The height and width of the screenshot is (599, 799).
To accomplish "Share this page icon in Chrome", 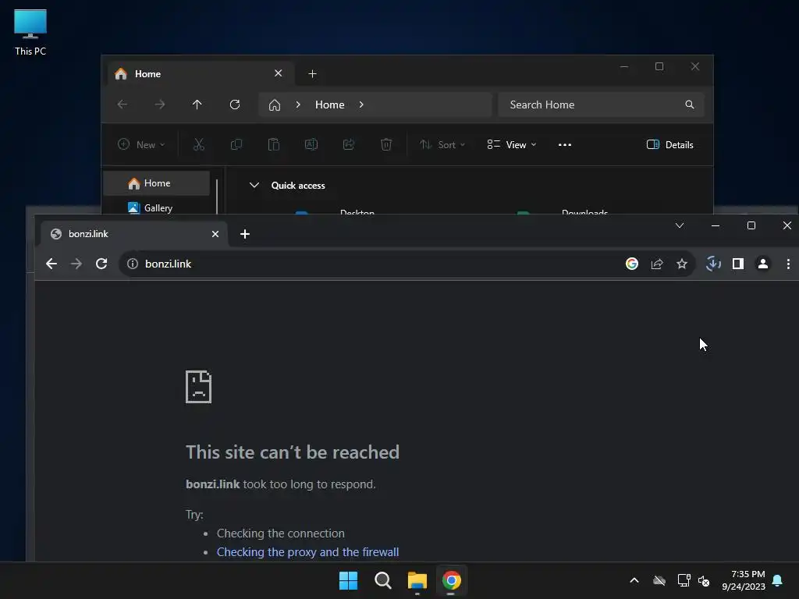I will pyautogui.click(x=657, y=264).
